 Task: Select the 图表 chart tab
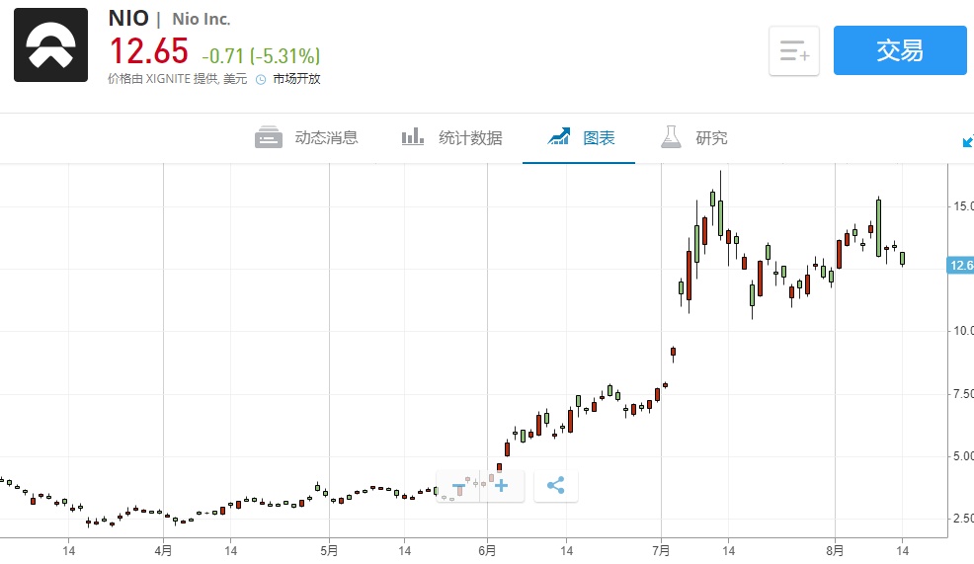[x=580, y=137]
